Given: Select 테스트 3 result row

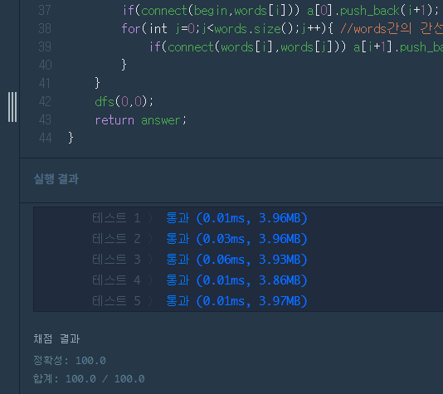Looking at the screenshot, I should pyautogui.click(x=199, y=260).
